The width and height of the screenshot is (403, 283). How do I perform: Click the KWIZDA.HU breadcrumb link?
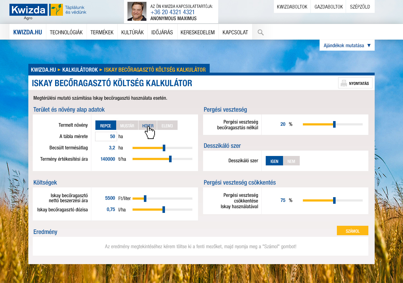43,69
